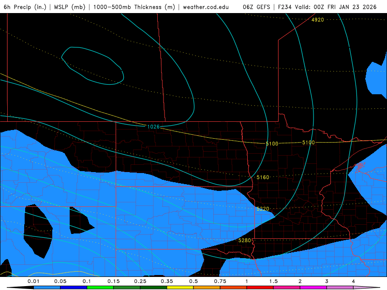Click the bright green 0.1–0.15 color bar segment
Screen dimensions: 387x290
click(100, 288)
